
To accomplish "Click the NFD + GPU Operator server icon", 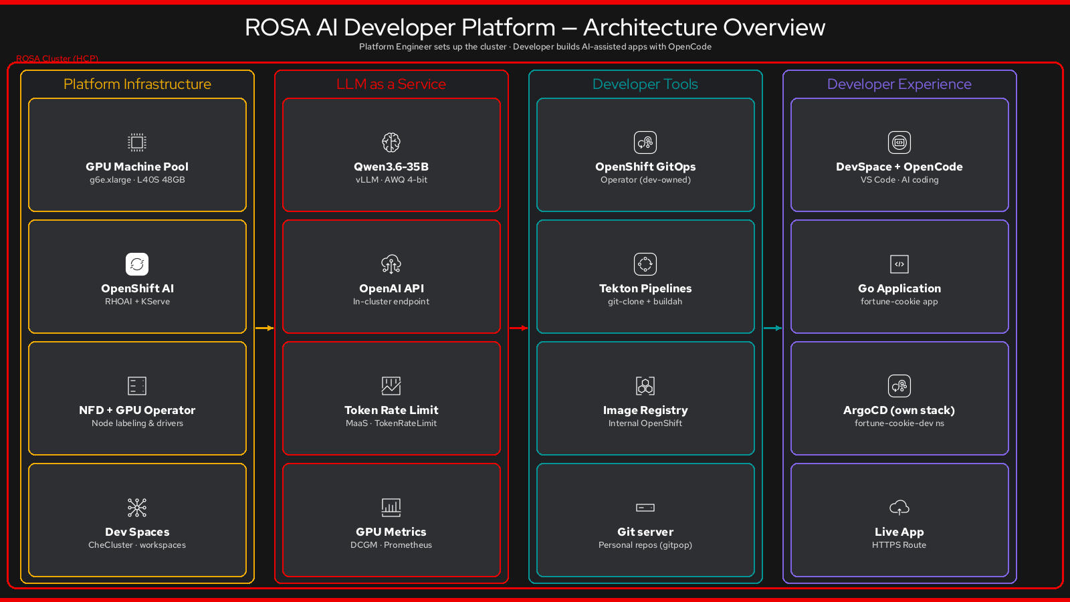I will coord(137,386).
